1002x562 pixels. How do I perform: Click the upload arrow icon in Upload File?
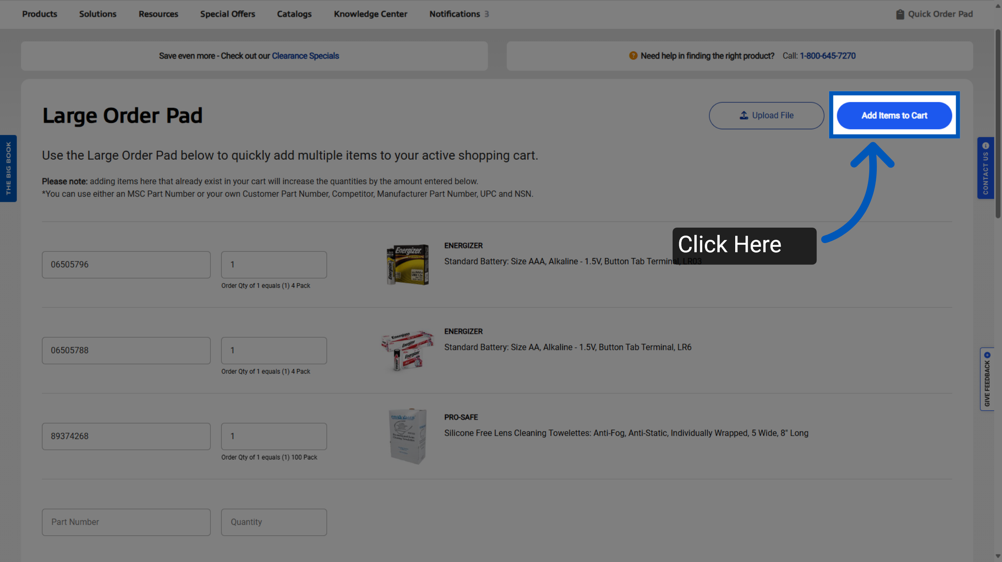click(744, 115)
